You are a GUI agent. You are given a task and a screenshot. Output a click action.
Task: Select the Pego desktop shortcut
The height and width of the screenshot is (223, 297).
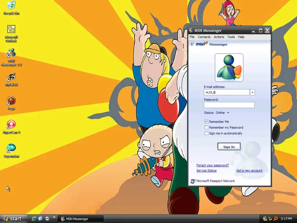(11, 103)
